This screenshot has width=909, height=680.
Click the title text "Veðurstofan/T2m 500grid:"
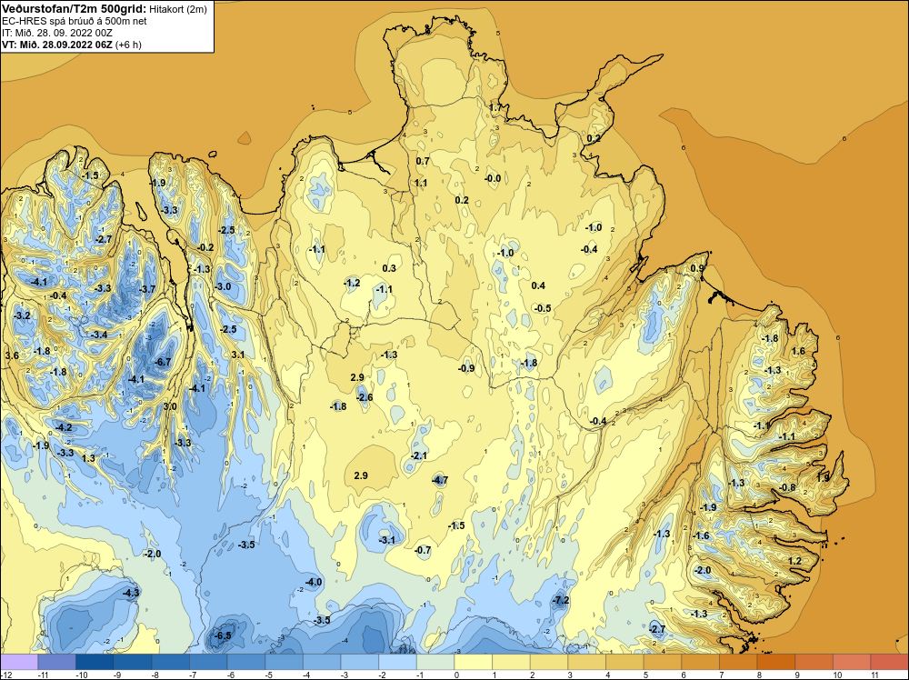click(75, 9)
